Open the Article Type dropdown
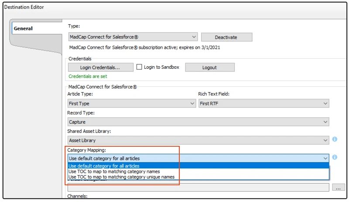349x202 pixels. point(132,104)
